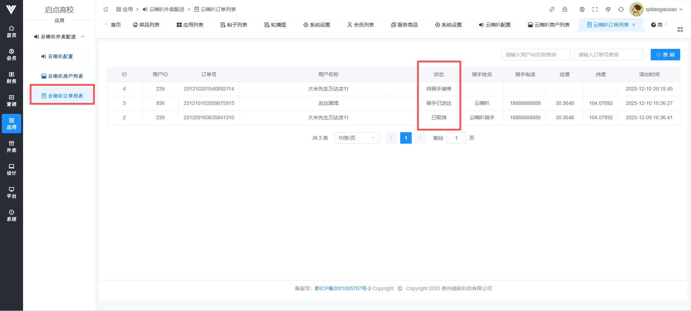Open the 黔ICP备2021005707号-2 link
The image size is (691, 311).
[343, 288]
